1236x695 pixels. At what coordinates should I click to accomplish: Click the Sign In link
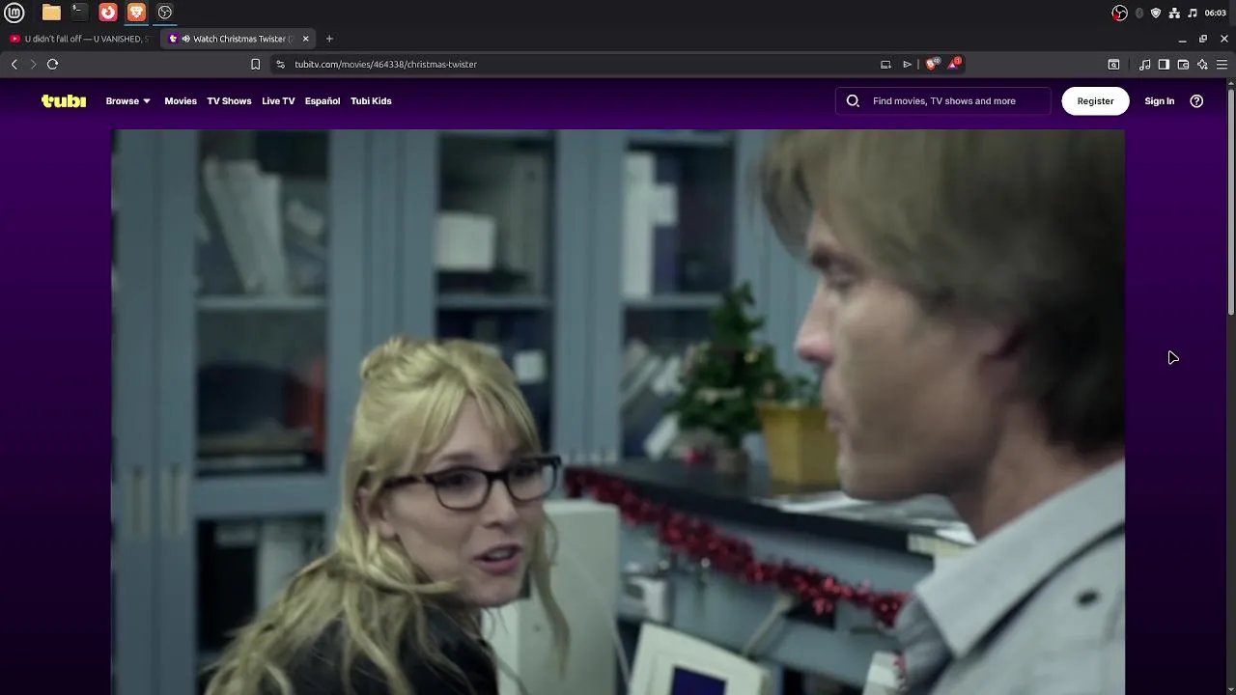(1160, 100)
